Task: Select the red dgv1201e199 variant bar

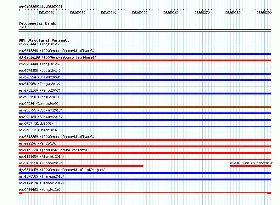Action: pyautogui.click(x=145, y=60)
